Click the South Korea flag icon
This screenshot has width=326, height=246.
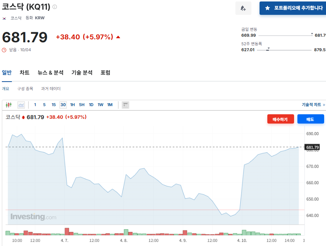point(4,18)
